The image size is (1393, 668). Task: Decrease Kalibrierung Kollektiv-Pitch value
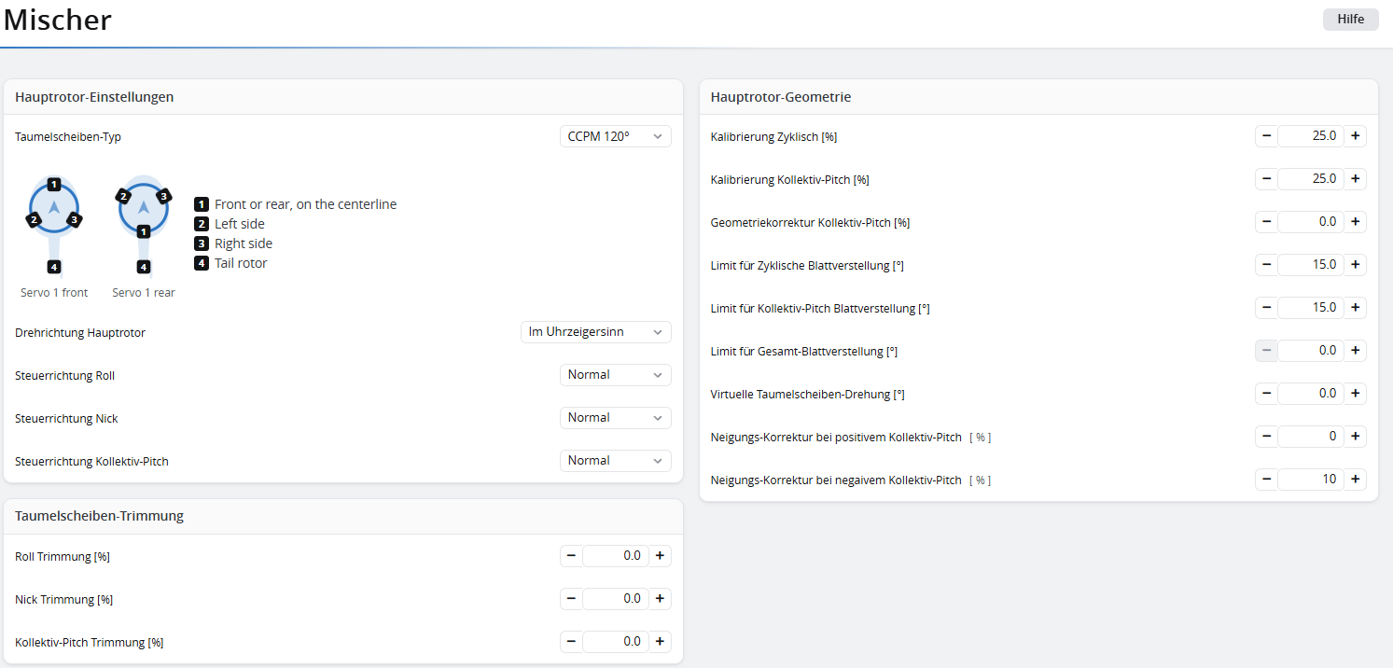coord(1266,179)
